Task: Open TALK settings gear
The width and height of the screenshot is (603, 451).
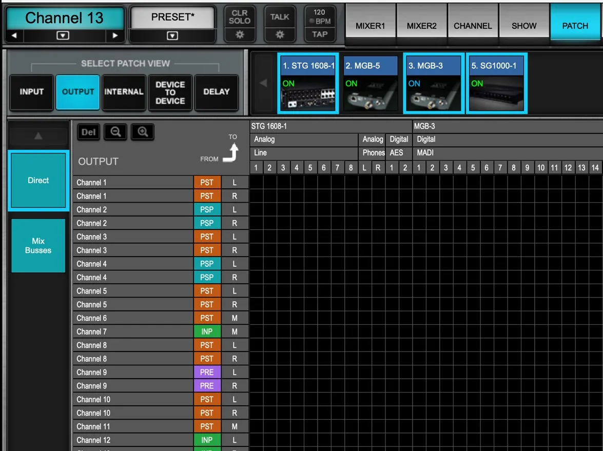Action: [280, 34]
